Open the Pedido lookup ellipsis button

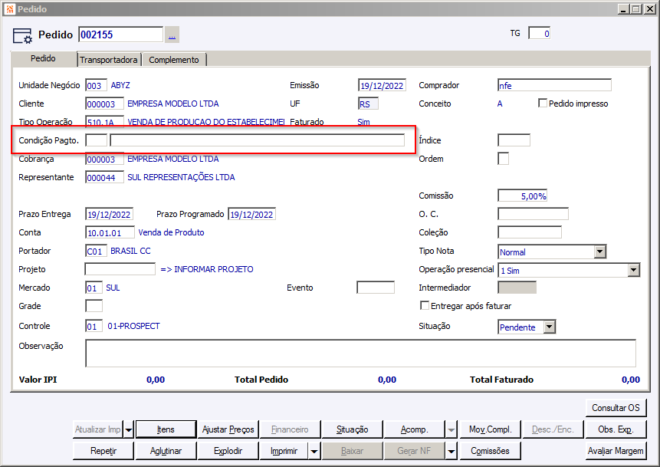click(x=172, y=35)
